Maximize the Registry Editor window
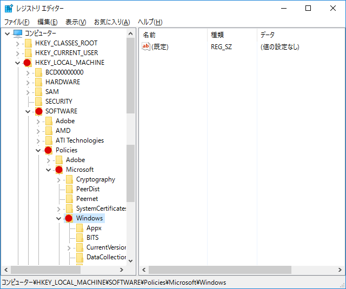This screenshot has height=289, width=346. click(x=308, y=9)
